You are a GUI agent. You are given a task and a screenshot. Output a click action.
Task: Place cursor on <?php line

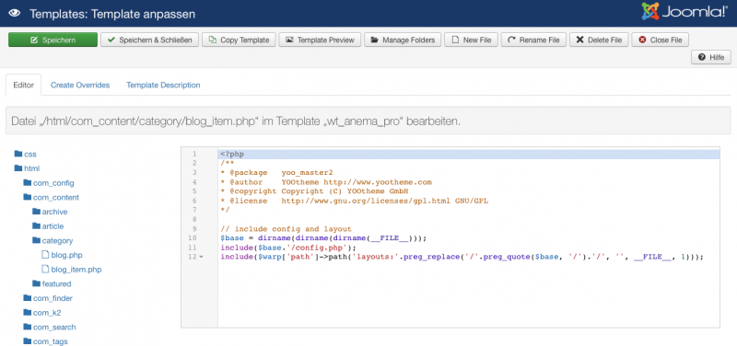[x=469, y=154]
